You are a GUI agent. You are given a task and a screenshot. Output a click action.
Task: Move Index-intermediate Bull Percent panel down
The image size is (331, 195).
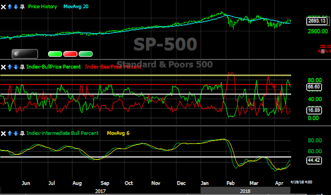(16, 133)
